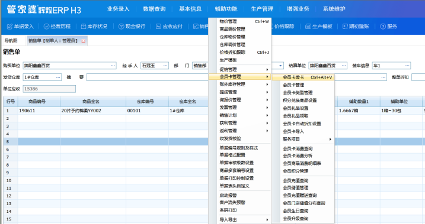
Task: Select 条码打印 in the menu
Action: click(x=228, y=210)
